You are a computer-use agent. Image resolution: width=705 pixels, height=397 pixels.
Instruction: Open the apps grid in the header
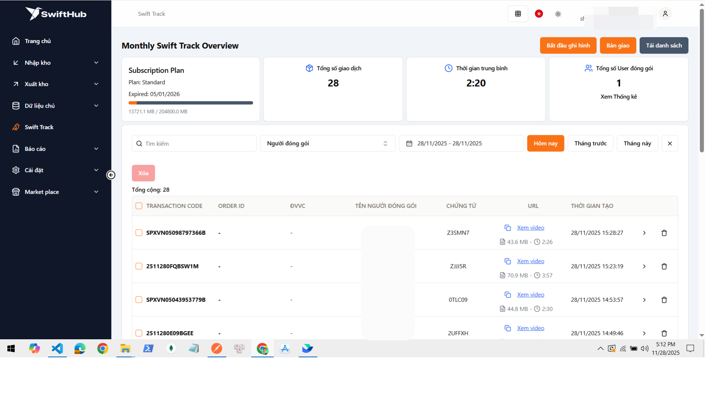click(518, 14)
